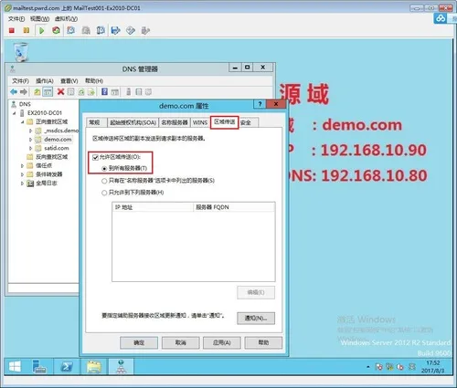Collapse the EX2010-DC01 server node
457x388 pixels.
pyautogui.click(x=15, y=113)
